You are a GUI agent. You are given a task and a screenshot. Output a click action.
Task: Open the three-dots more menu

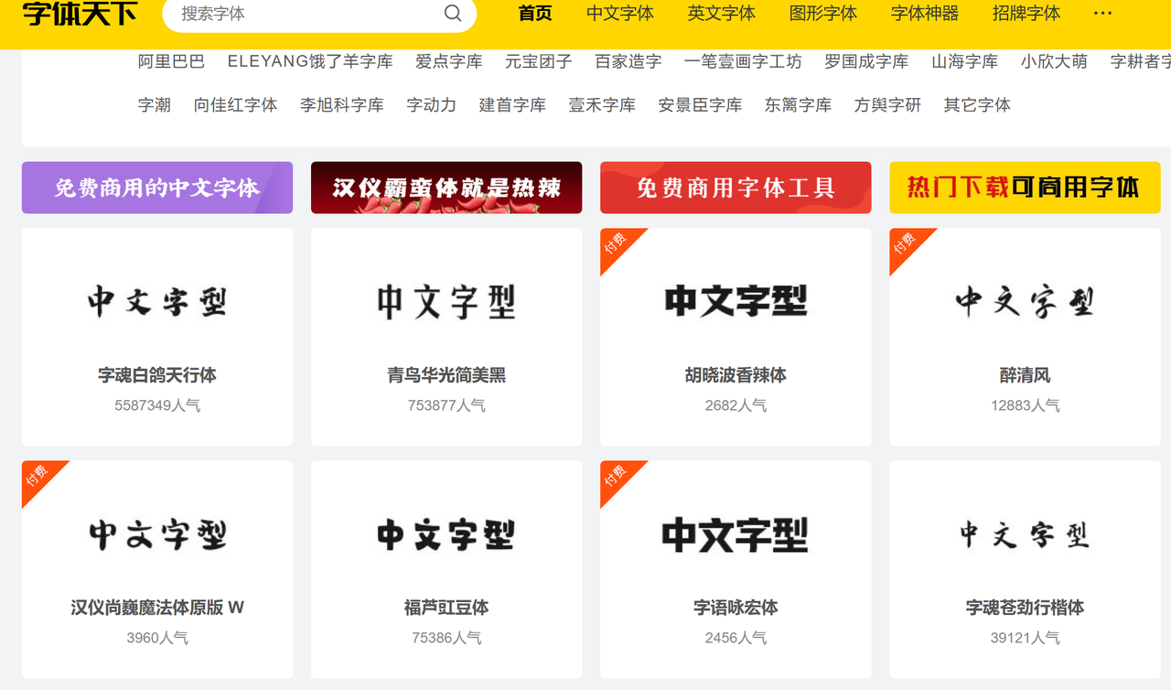[1102, 14]
